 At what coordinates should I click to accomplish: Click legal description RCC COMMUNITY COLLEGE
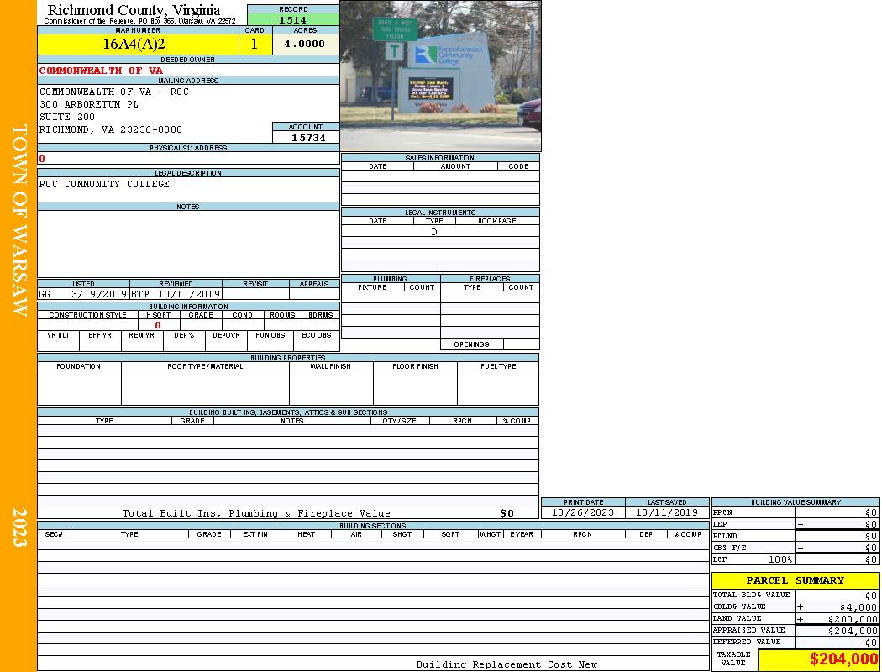click(x=104, y=185)
